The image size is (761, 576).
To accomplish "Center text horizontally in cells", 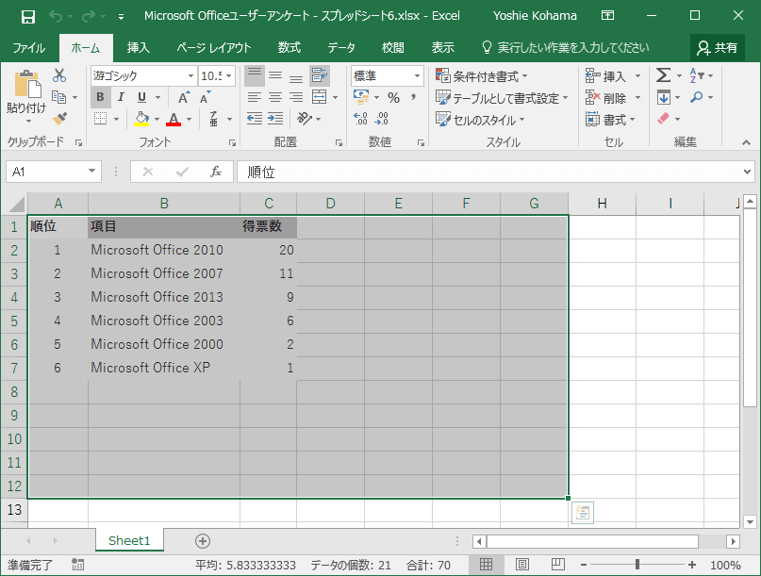I will click(x=275, y=97).
